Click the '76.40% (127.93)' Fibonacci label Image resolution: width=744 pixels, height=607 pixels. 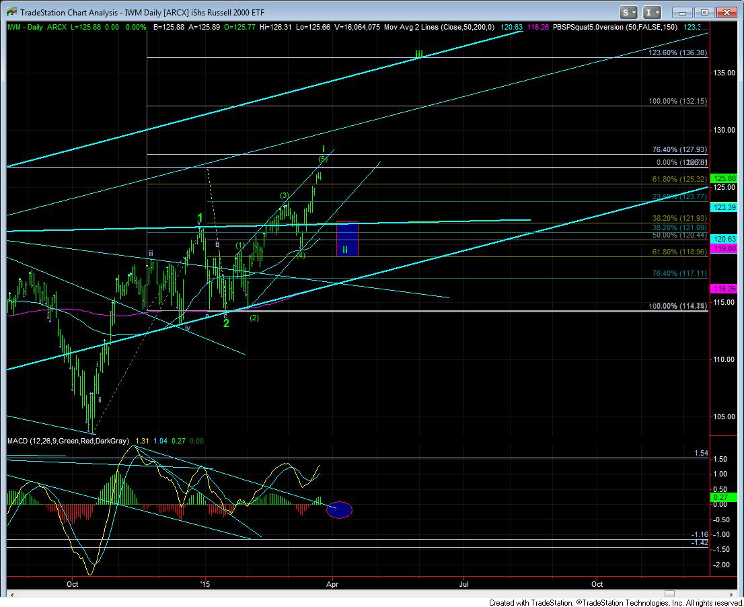[680, 149]
